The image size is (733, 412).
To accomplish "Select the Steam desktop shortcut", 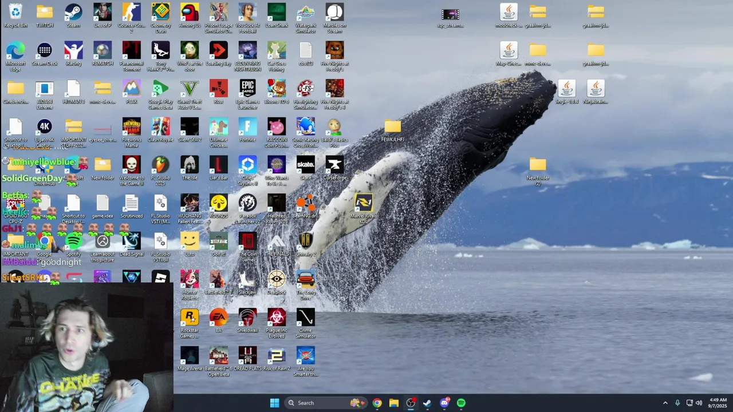I will coord(73,15).
